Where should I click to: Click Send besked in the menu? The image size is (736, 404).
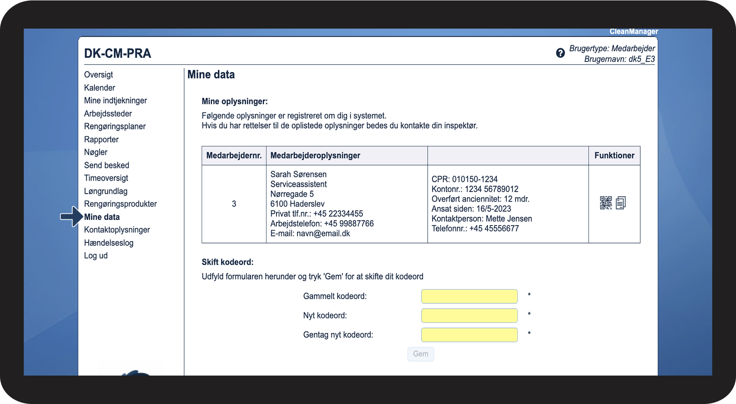tap(107, 165)
